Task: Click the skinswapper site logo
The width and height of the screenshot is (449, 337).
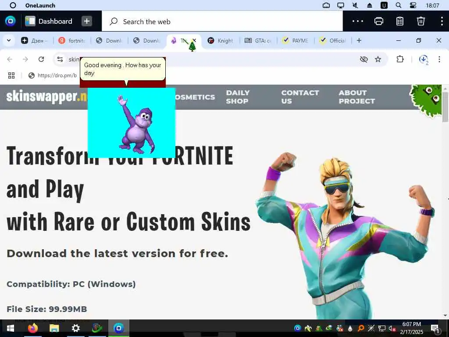Action: [46, 96]
